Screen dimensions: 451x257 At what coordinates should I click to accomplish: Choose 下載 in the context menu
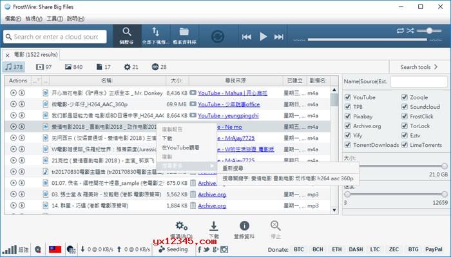click(x=186, y=138)
